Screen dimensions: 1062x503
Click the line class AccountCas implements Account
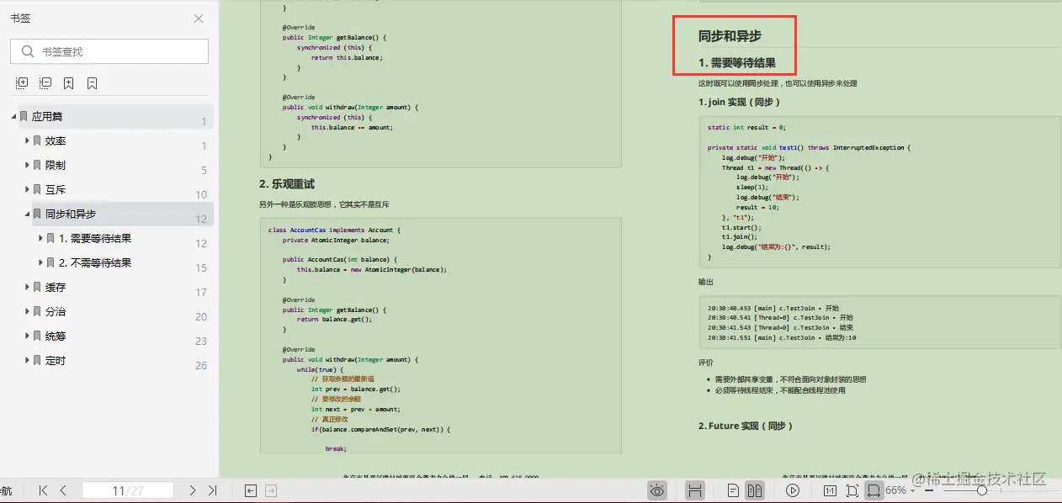(335, 230)
